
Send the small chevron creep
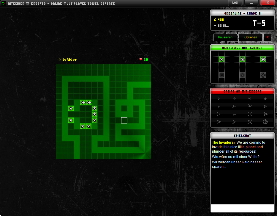pos(219,98)
